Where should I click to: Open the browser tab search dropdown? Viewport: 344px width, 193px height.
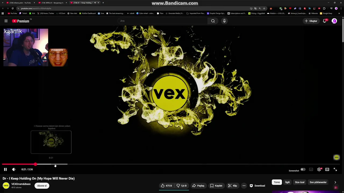3,3
